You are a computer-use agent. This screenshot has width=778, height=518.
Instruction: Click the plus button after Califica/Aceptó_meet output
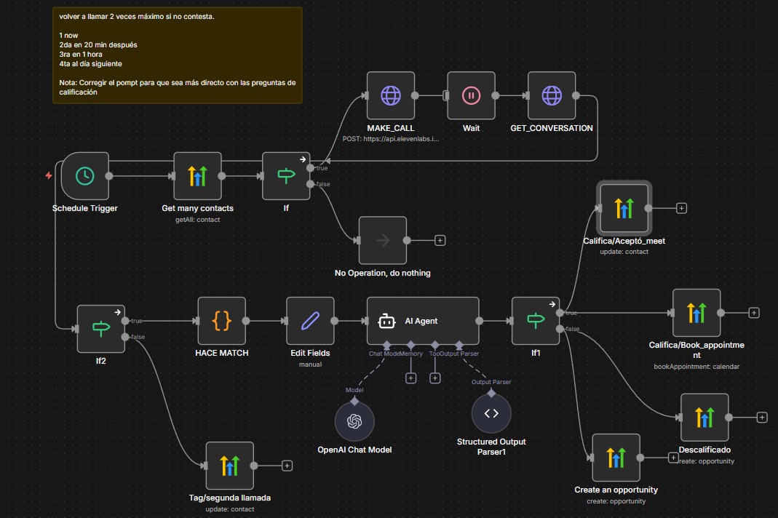tap(680, 208)
